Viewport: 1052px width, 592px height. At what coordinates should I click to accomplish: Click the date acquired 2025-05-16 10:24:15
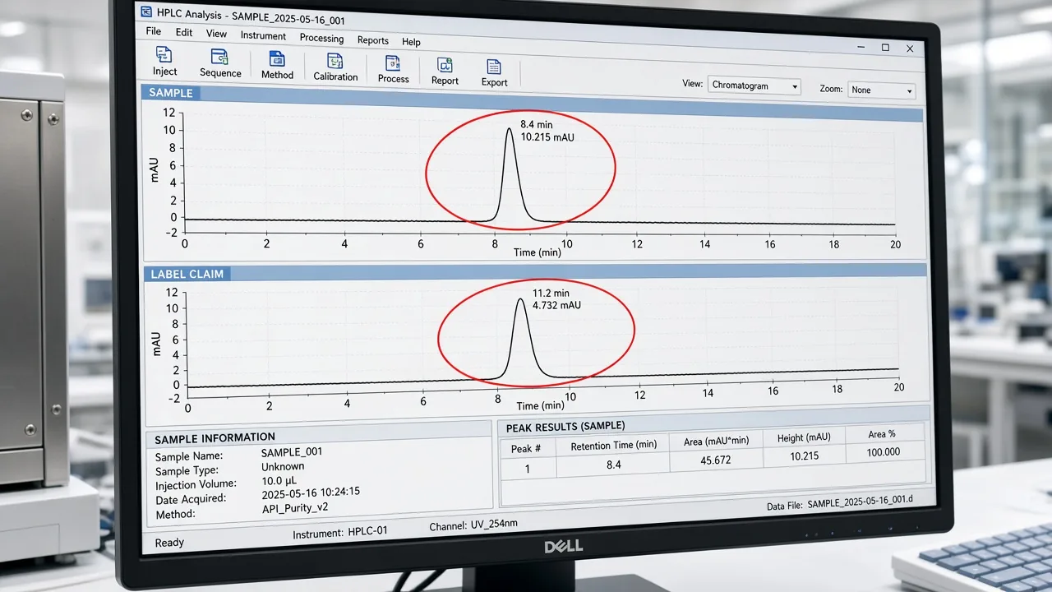point(311,493)
